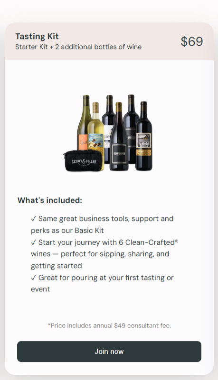218x380 pixels.
Task: Click the green bottle with orange label
Action: coord(83,122)
